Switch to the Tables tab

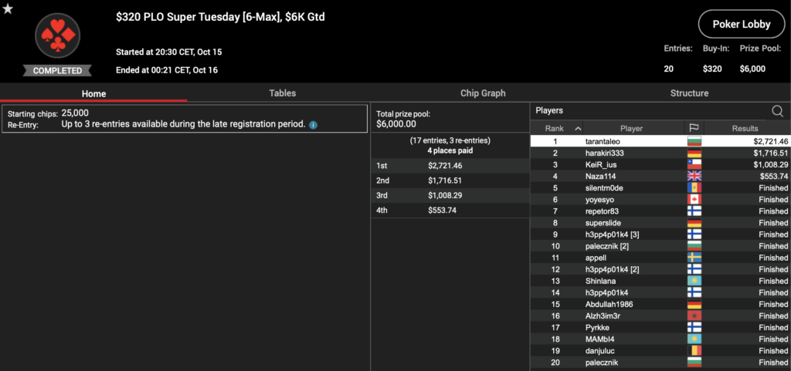282,93
